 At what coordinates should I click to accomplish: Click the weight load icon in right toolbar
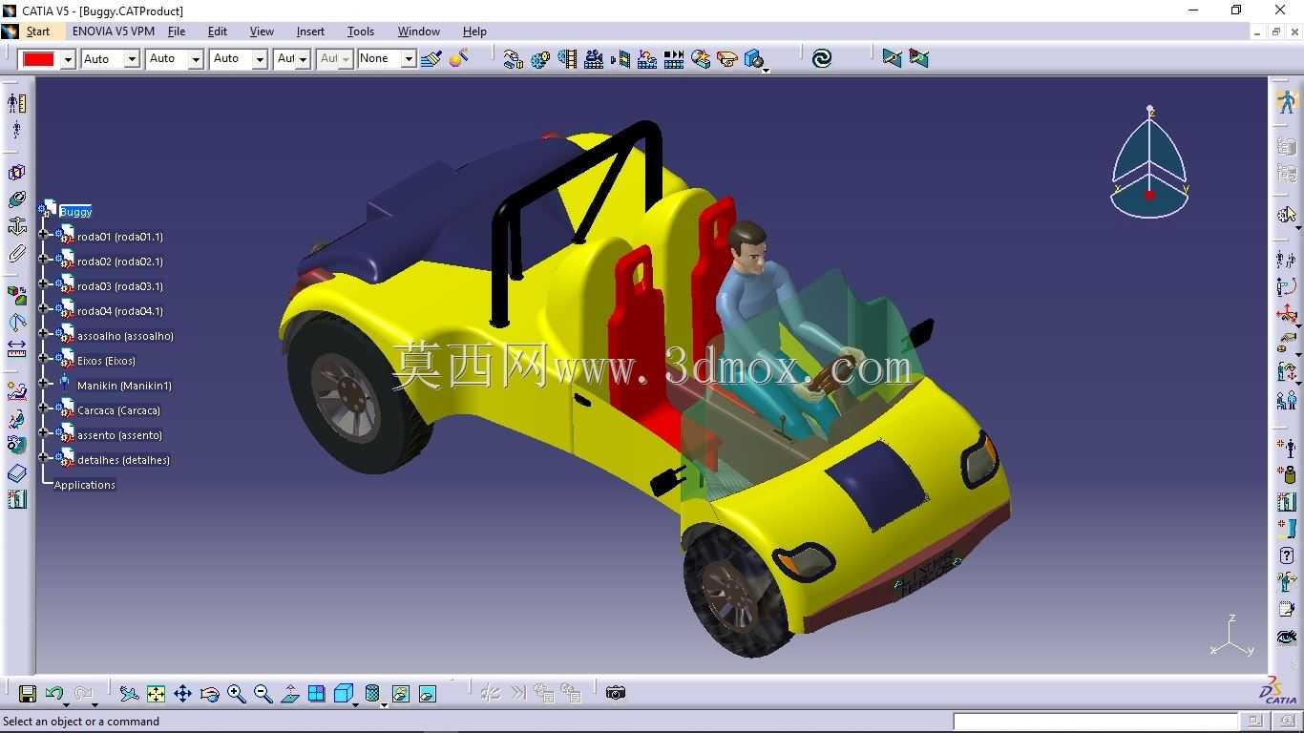1287,474
